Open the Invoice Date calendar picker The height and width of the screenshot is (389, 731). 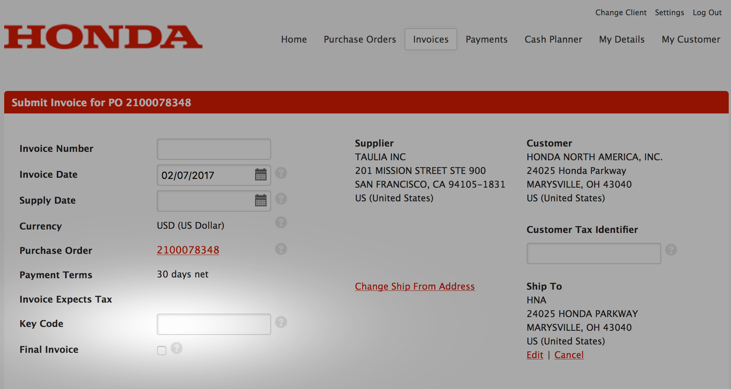(261, 175)
